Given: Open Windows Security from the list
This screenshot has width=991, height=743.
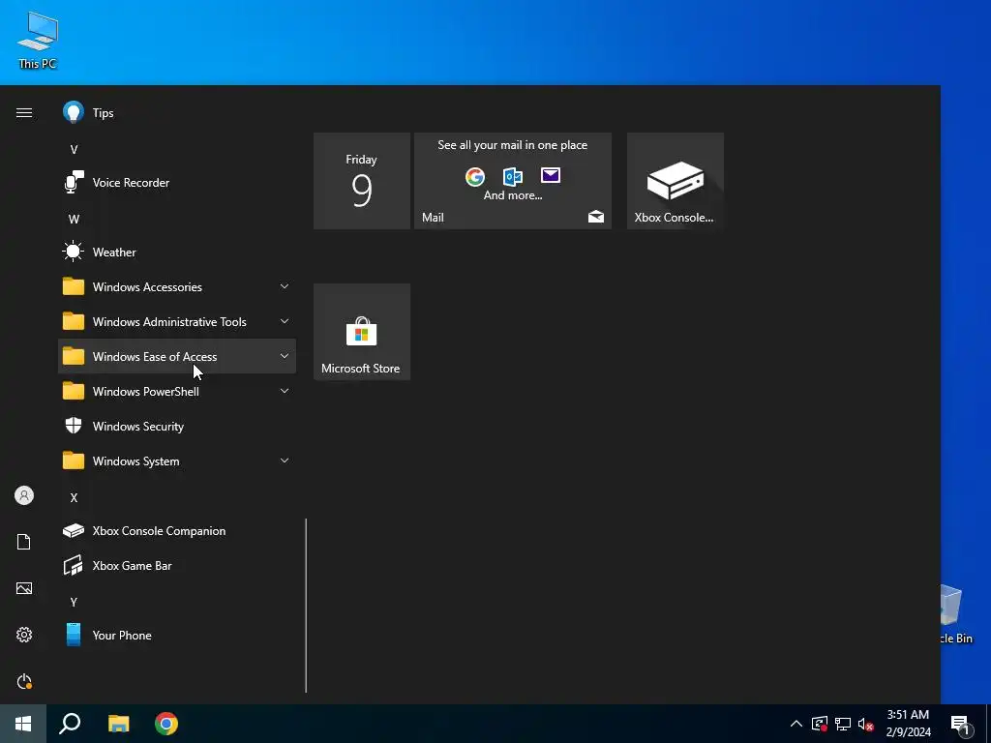Looking at the screenshot, I should [x=177, y=427].
